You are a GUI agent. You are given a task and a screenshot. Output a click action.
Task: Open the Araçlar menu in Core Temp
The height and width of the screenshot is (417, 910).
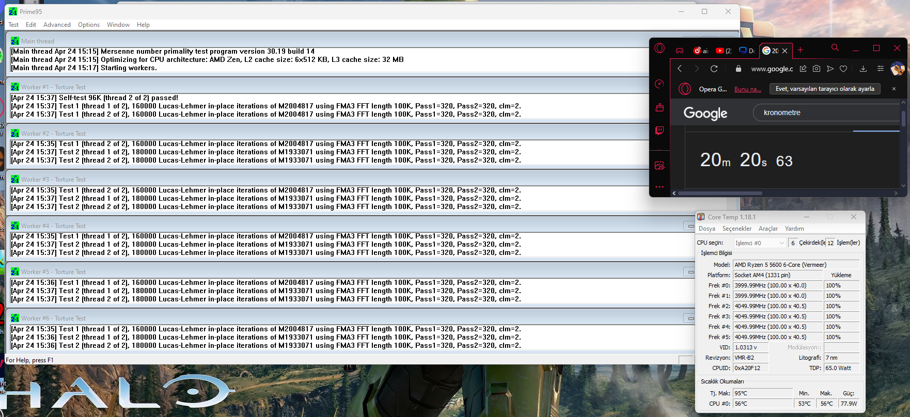[768, 229]
